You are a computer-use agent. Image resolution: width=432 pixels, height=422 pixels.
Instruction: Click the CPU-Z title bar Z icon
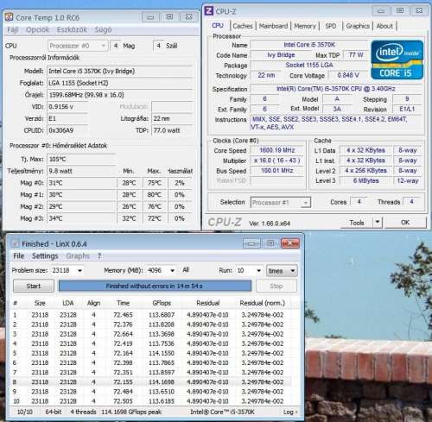(x=208, y=11)
